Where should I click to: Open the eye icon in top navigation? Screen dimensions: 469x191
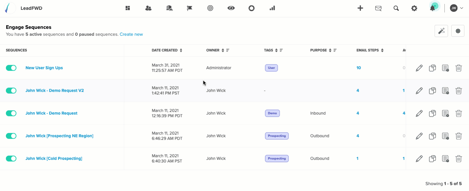pos(231,8)
